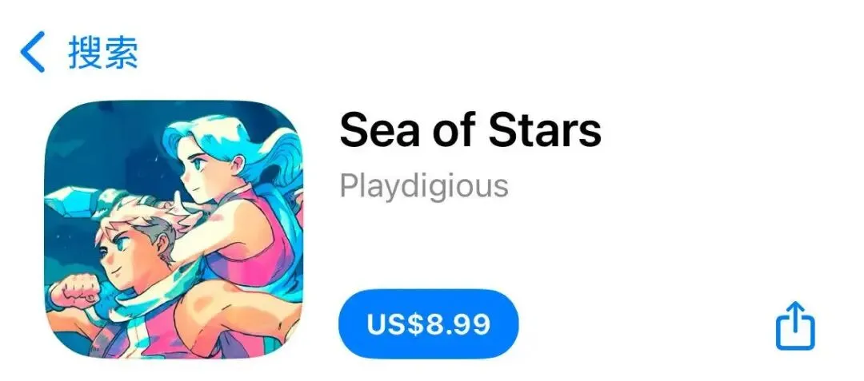Go back using the left chevron

[x=33, y=52]
